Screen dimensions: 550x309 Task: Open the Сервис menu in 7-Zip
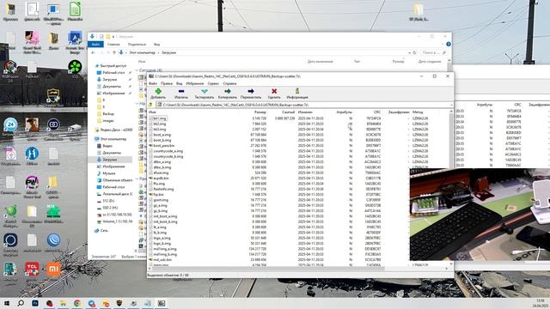click(x=213, y=83)
